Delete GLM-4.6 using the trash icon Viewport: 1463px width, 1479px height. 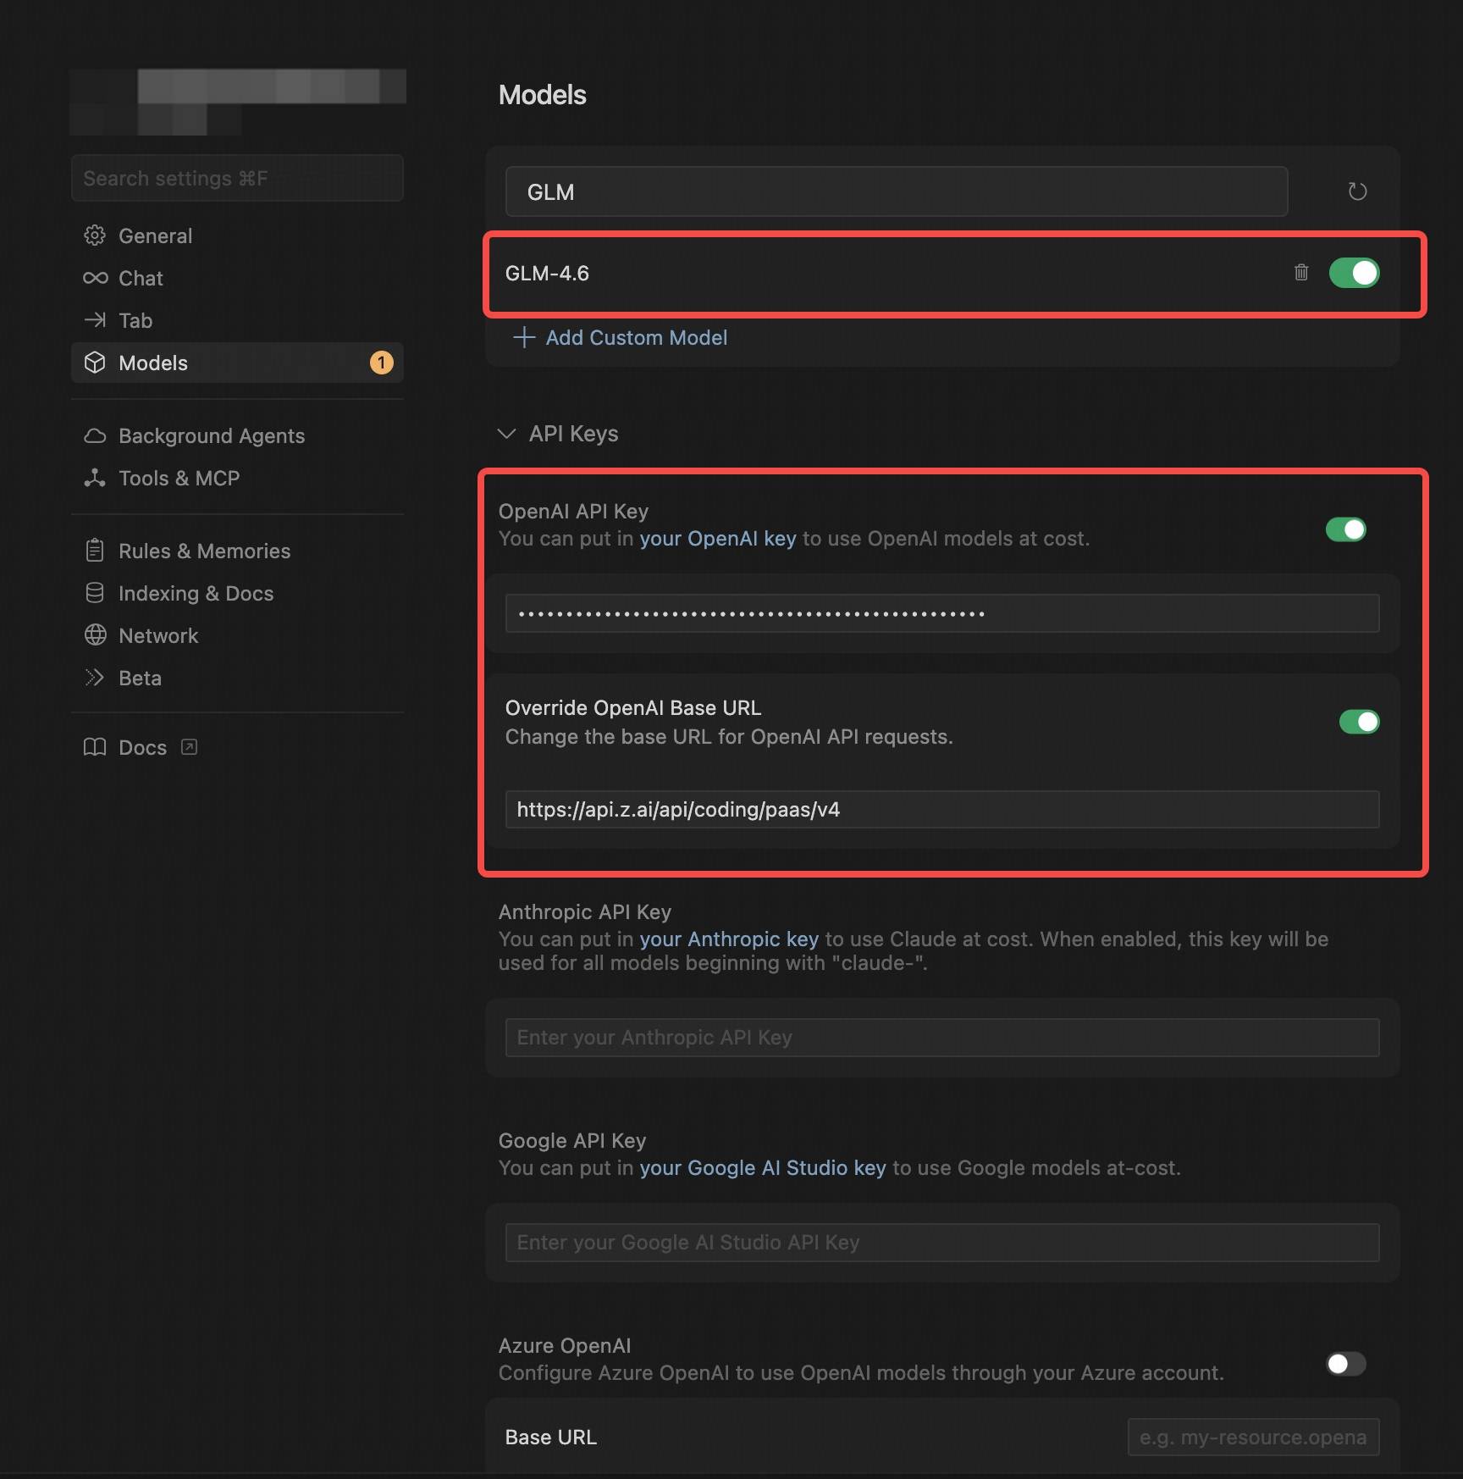[1301, 273]
